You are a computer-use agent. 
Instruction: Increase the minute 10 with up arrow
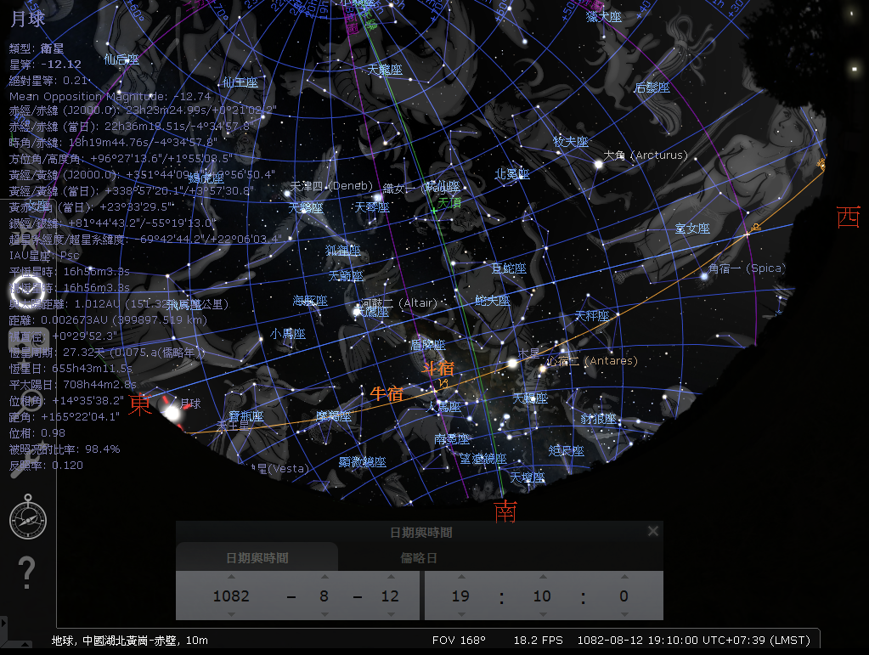pyautogui.click(x=543, y=576)
